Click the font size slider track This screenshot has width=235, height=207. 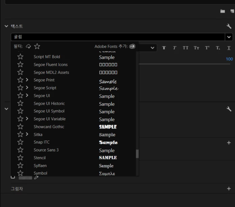click(x=184, y=64)
